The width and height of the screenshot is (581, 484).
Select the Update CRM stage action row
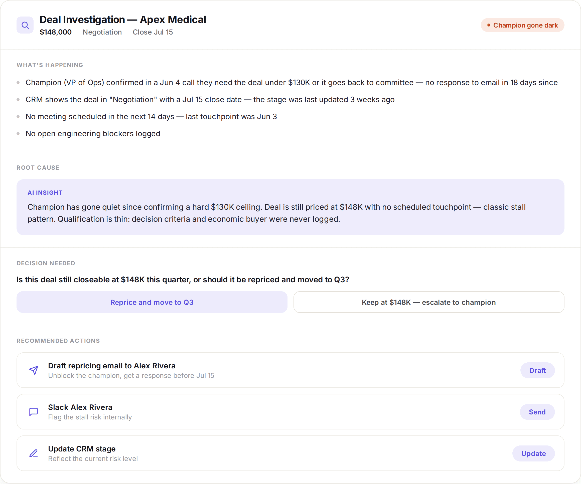290,453
